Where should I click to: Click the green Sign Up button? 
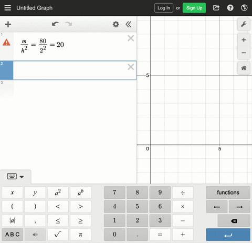click(x=194, y=8)
